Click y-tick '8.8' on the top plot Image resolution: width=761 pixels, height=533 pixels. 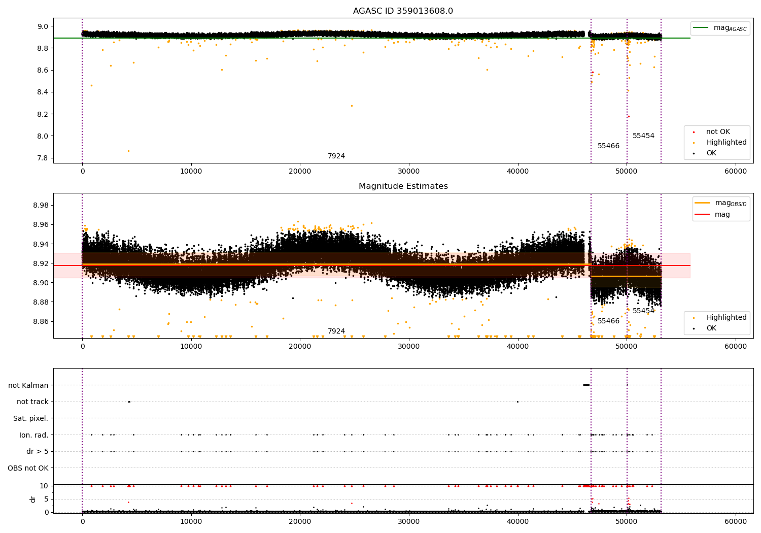point(43,48)
